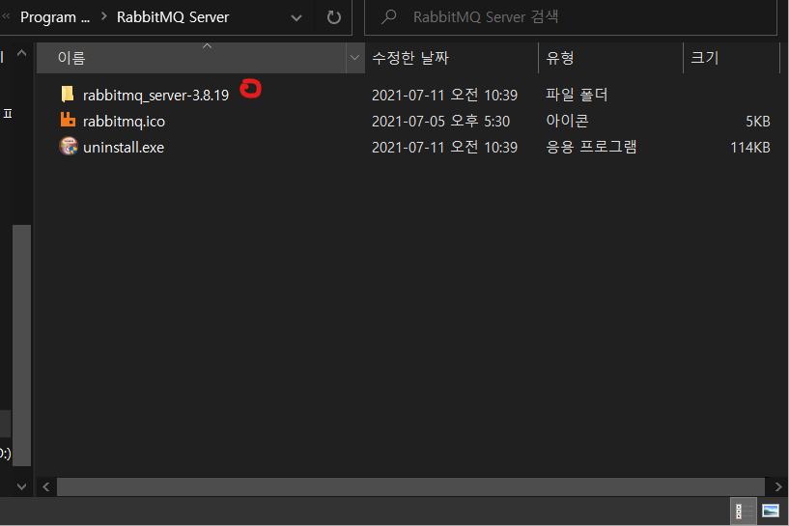Click RabbitMQ Server breadcrumb segment
Screen dimensions: 789x526
173,17
